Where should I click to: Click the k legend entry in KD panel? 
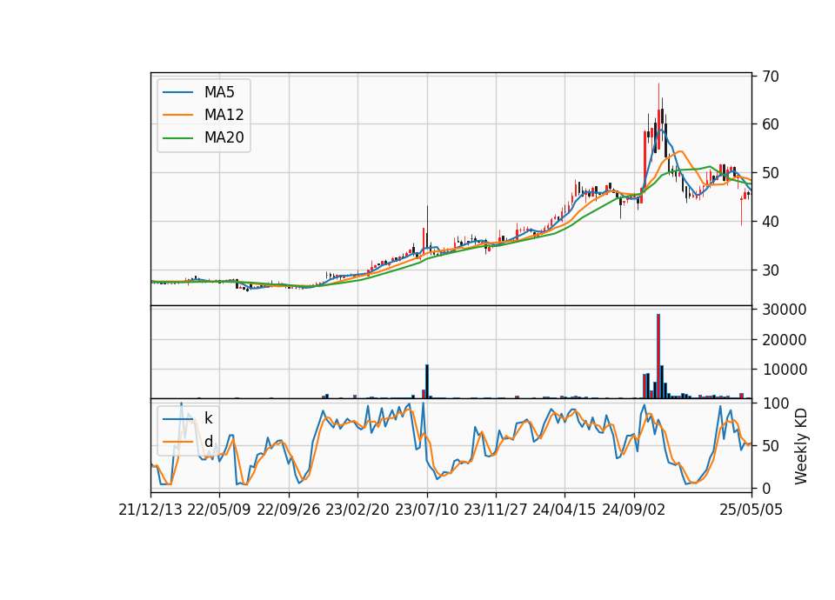[x=208, y=418]
